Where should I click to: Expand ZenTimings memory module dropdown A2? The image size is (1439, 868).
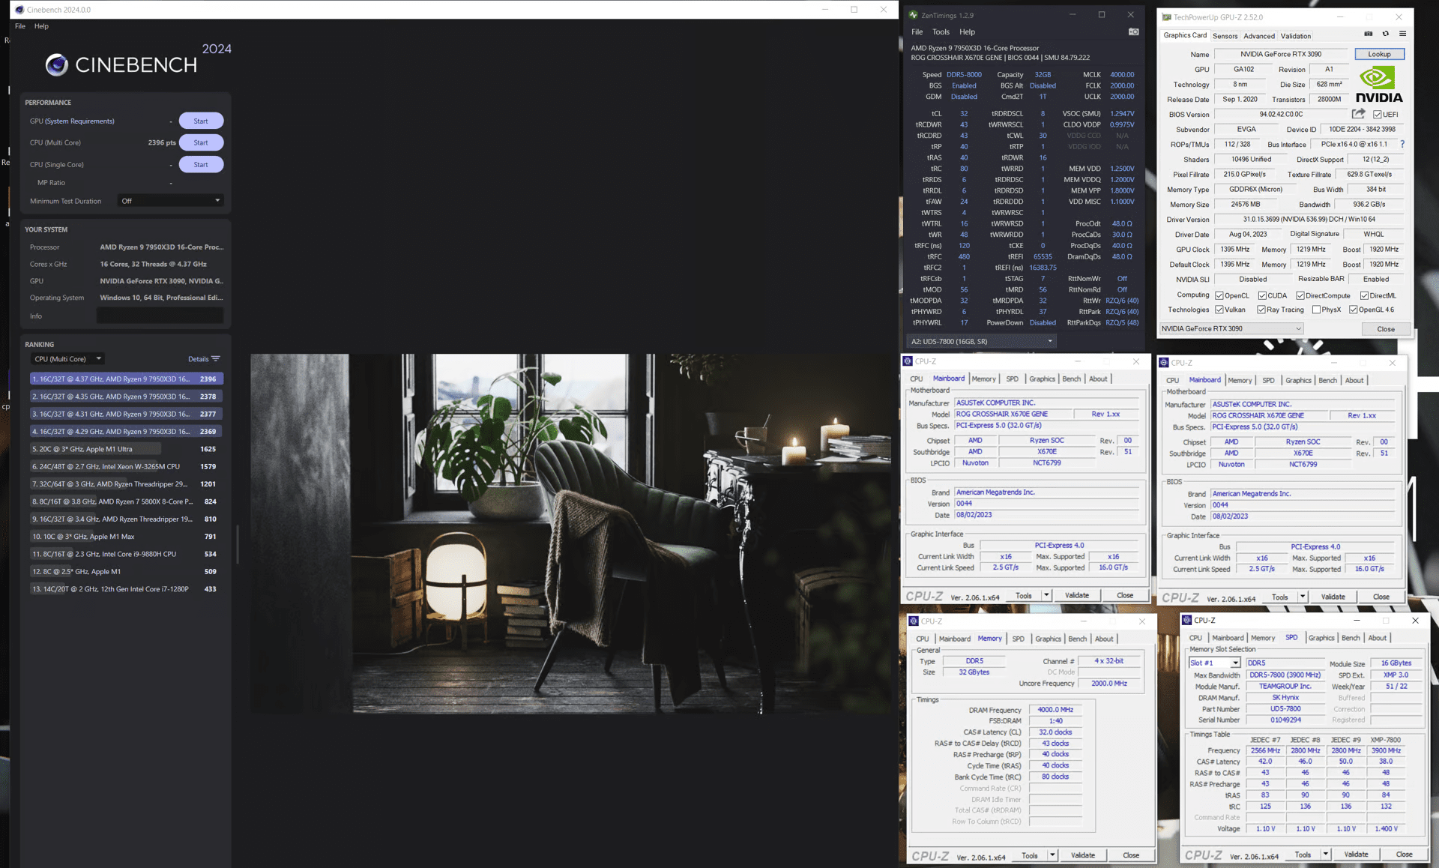(x=981, y=341)
